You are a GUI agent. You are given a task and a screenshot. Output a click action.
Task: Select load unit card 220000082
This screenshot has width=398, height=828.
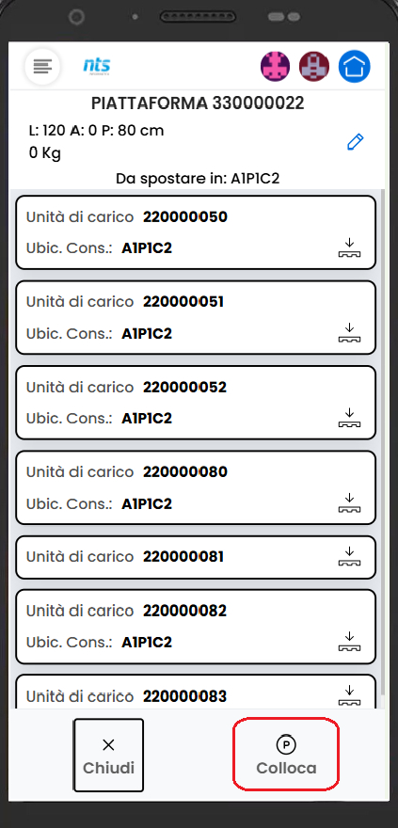pos(196,627)
